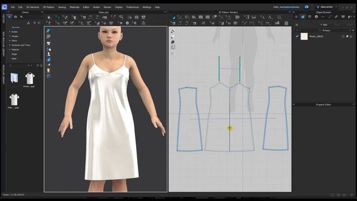
Task: Select the left teal strap pattern in the 2D window
Action: 219,69
